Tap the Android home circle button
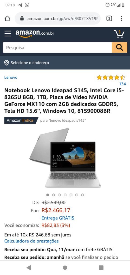130x275 pixels. click(x=65, y=268)
